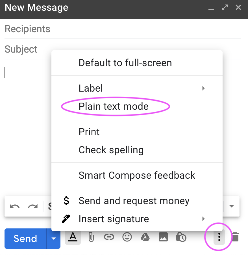Turn on confidential mode
This screenshot has width=248, height=255.
point(181,237)
